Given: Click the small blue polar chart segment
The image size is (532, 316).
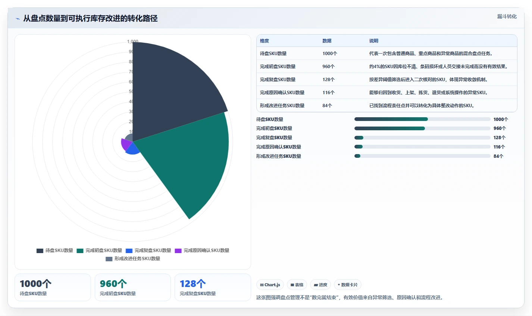Looking at the screenshot, I should tap(132, 149).
